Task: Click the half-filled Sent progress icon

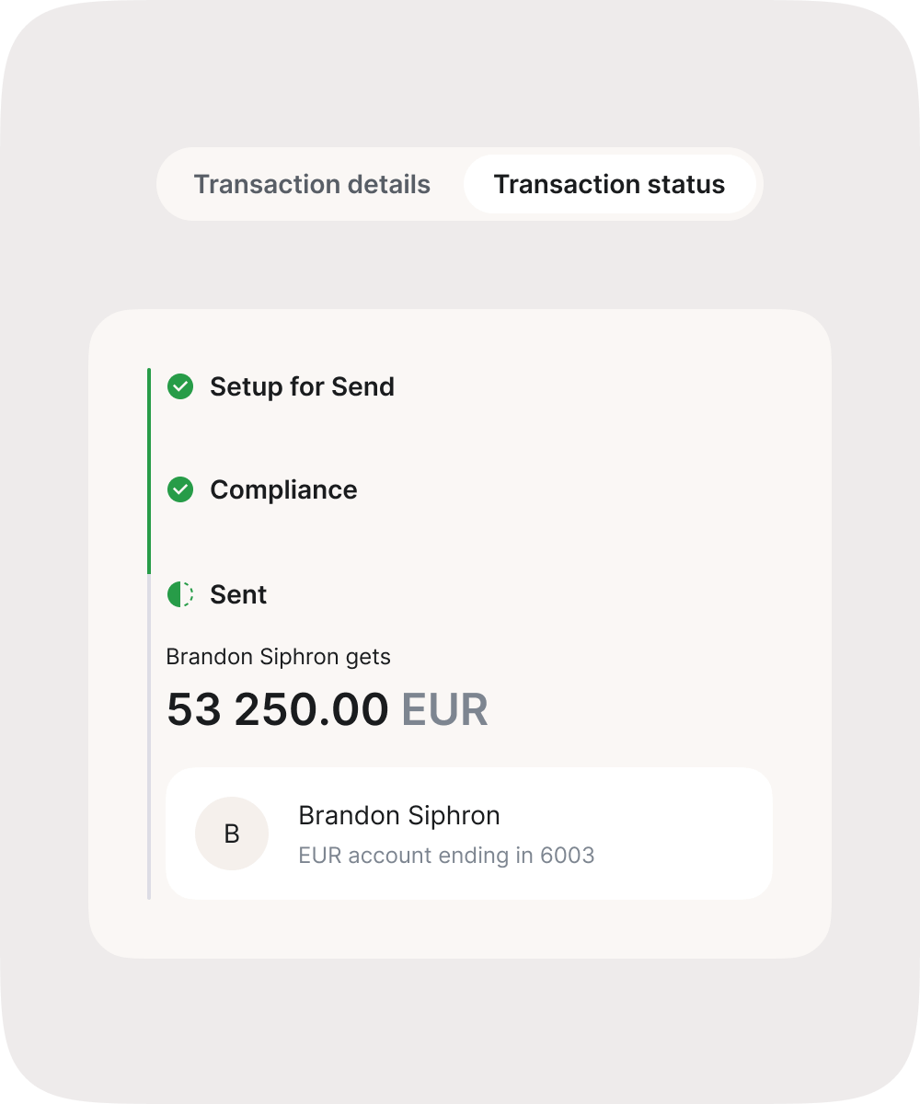Action: tap(180, 594)
